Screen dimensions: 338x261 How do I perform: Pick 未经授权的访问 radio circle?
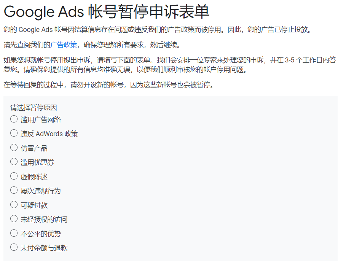(x=14, y=219)
